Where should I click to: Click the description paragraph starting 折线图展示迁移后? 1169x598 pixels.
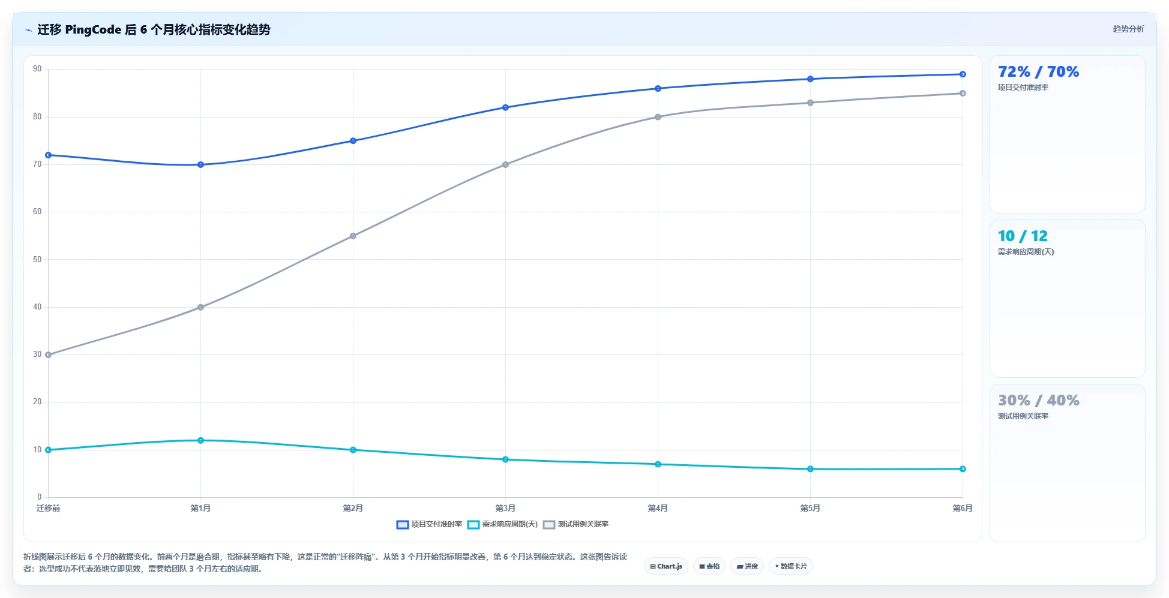(x=325, y=563)
